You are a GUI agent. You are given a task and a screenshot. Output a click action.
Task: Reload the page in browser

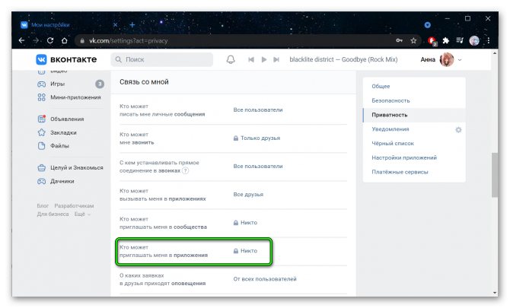point(51,40)
